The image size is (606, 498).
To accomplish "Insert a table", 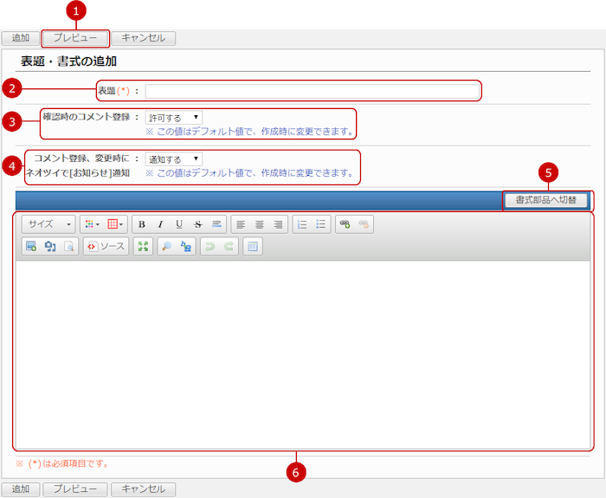I will [253, 246].
